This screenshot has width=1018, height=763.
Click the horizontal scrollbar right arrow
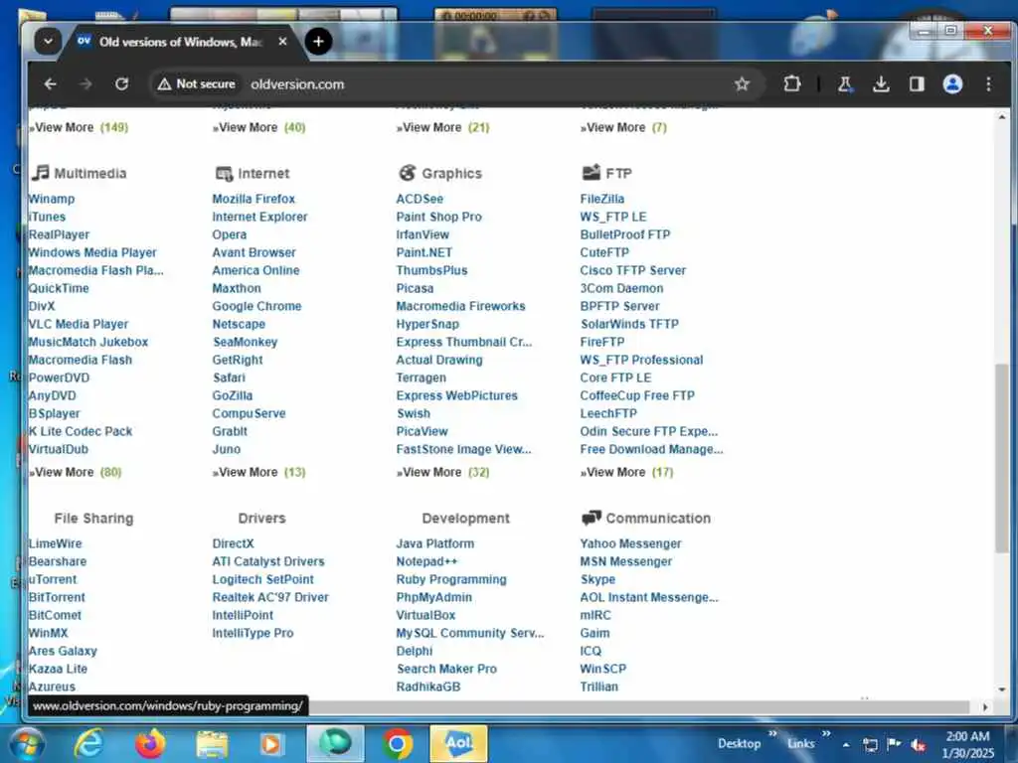click(985, 706)
